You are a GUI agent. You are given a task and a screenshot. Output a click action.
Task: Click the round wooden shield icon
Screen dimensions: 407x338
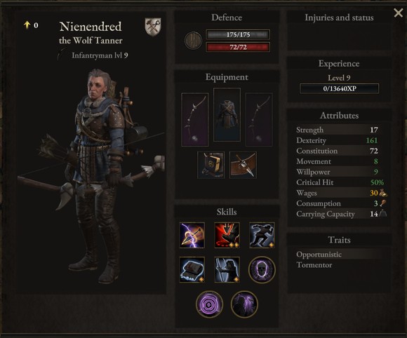[193, 41]
